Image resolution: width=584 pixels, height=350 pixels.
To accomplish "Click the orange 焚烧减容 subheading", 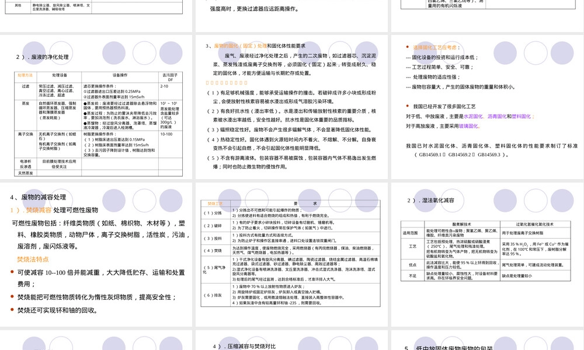I will pos(39,210).
